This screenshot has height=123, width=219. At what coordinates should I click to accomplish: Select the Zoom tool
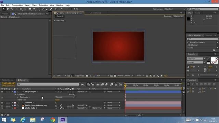(x=12, y=9)
